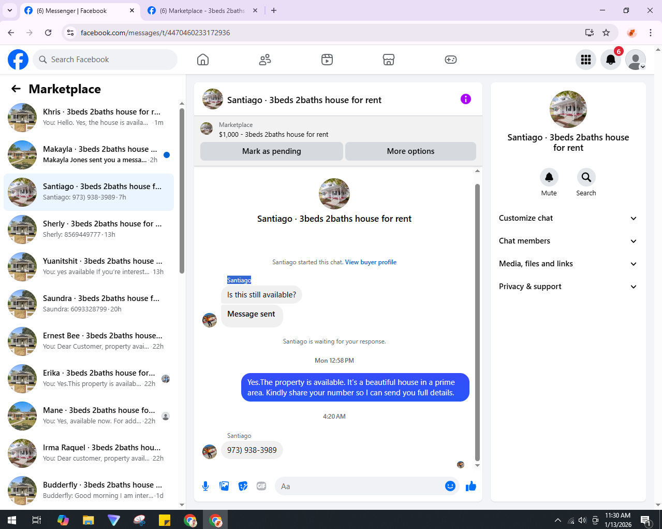662x529 pixels.
Task: Open notifications bell with 6 badge
Action: (611, 60)
